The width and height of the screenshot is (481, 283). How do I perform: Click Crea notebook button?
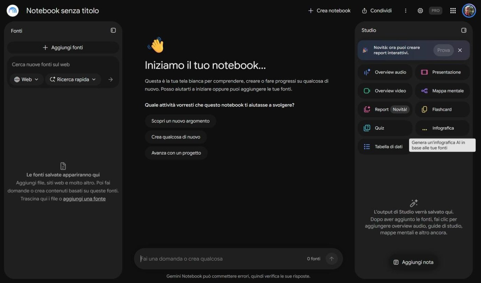329,11
